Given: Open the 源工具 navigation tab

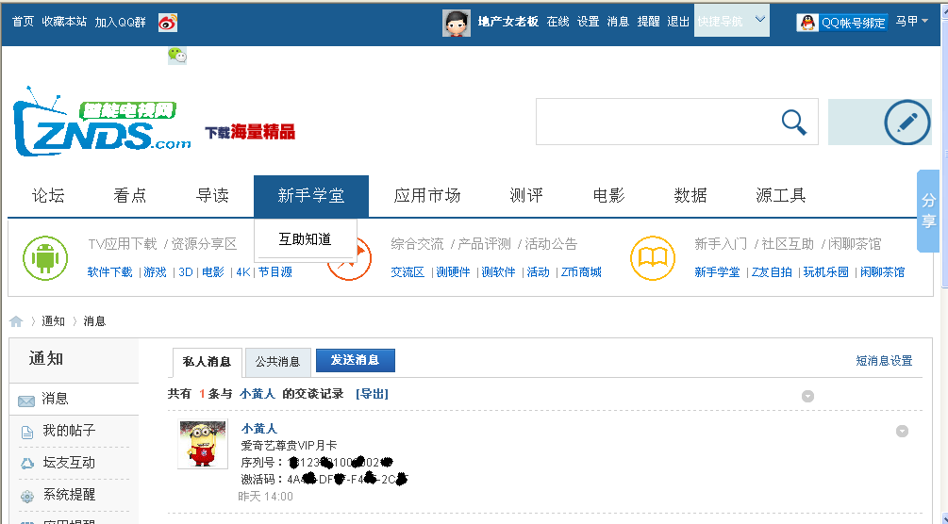Looking at the screenshot, I should (x=780, y=196).
